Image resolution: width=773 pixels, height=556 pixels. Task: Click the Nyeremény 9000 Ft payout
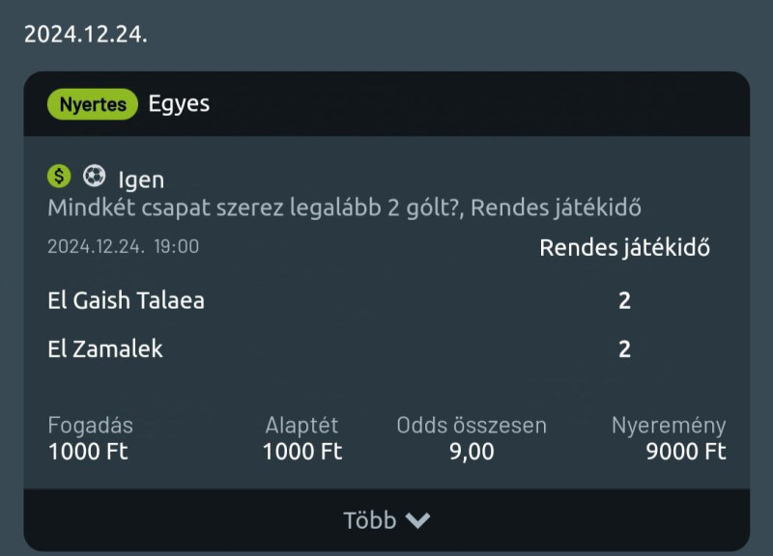[686, 452]
